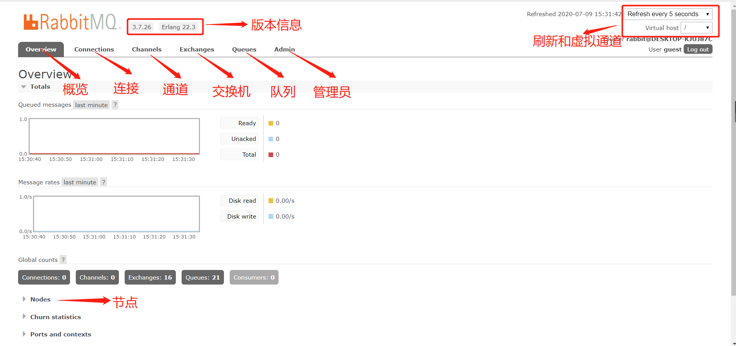Click the guest user name

(x=673, y=50)
